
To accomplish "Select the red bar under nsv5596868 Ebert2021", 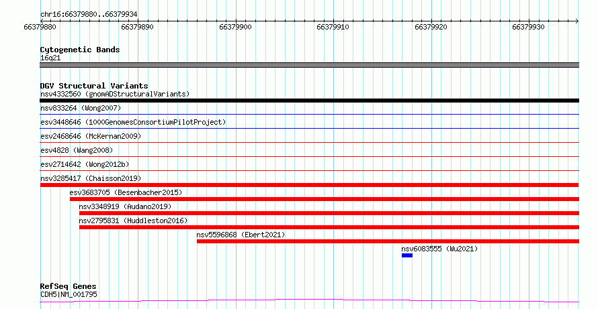I will [388, 241].
